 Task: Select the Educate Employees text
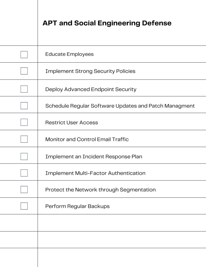(x=69, y=54)
